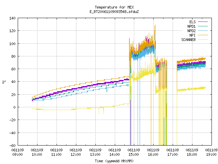Click the x-axis tick label 061109 18:00
This screenshot has height=164, width=218.
[x=192, y=152]
